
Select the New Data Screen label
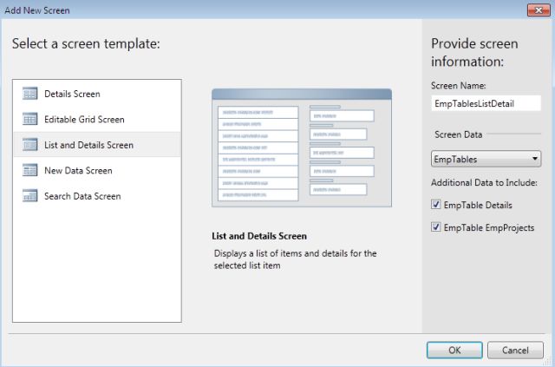pyautogui.click(x=78, y=170)
